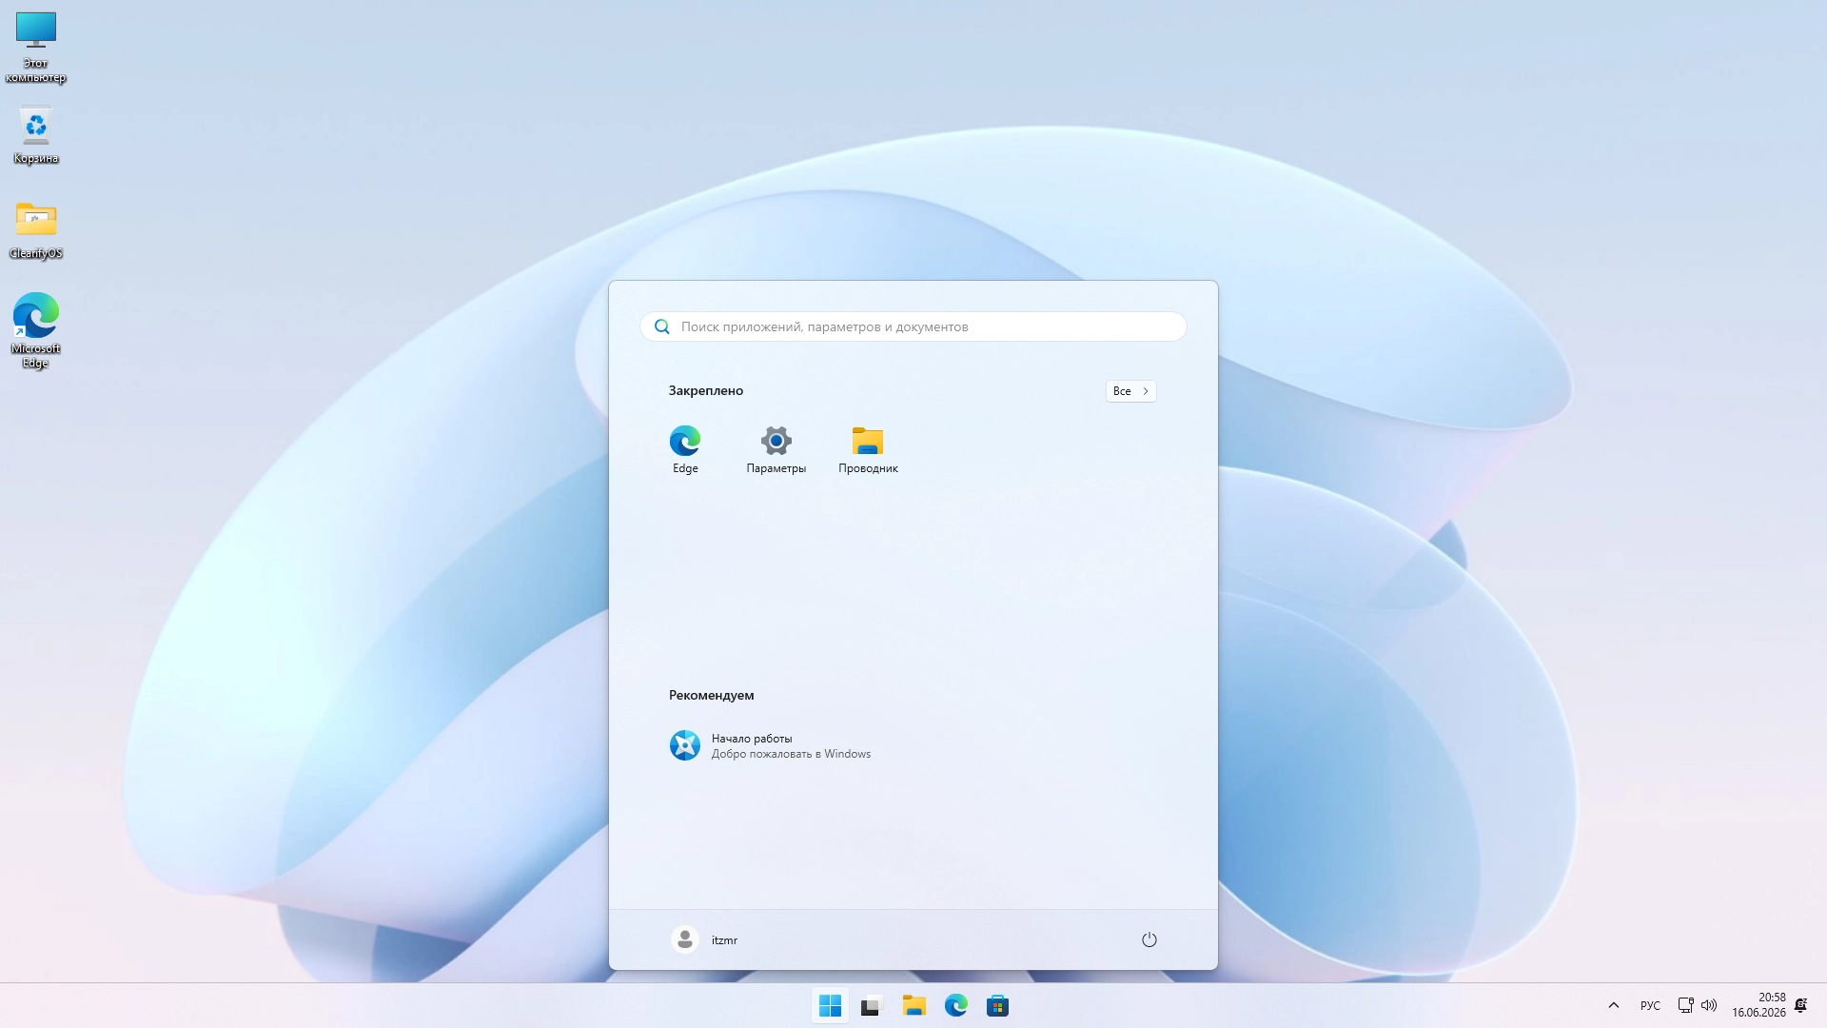Open the Начало работы recommendation
The height and width of the screenshot is (1028, 1827).
click(771, 745)
